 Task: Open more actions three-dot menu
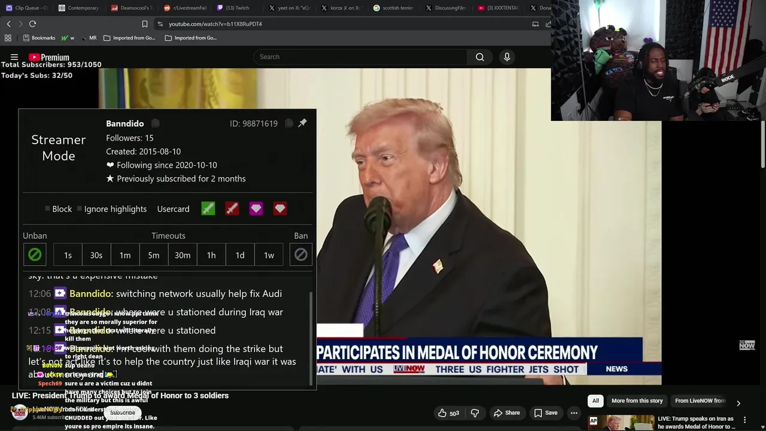(574, 412)
